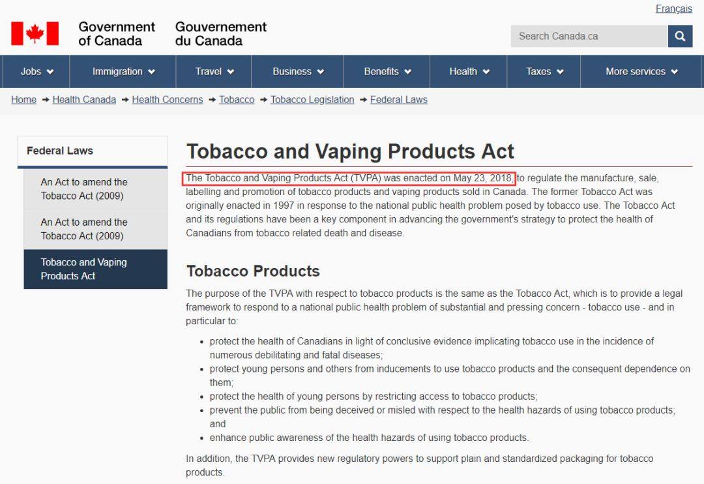This screenshot has height=484, width=704.
Task: Open the Federal Laws breadcrumb link
Action: coord(399,100)
